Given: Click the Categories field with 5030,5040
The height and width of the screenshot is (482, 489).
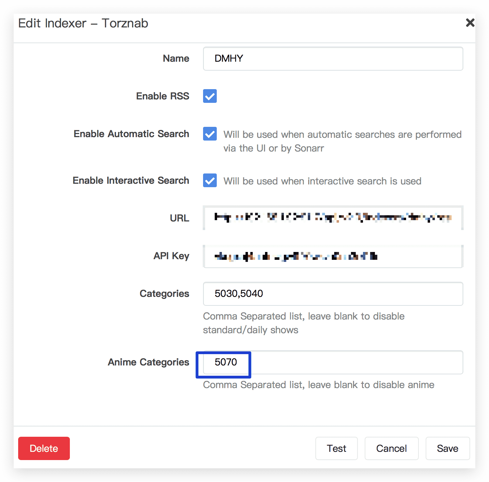Looking at the screenshot, I should point(333,294).
